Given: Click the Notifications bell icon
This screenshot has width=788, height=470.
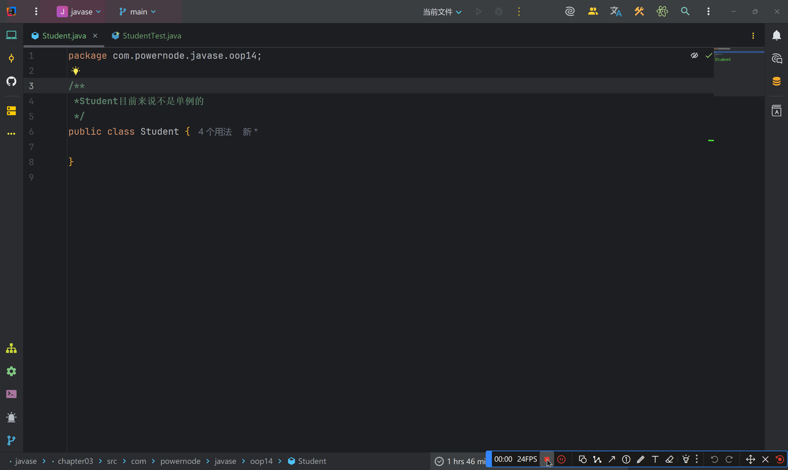Looking at the screenshot, I should coord(776,35).
